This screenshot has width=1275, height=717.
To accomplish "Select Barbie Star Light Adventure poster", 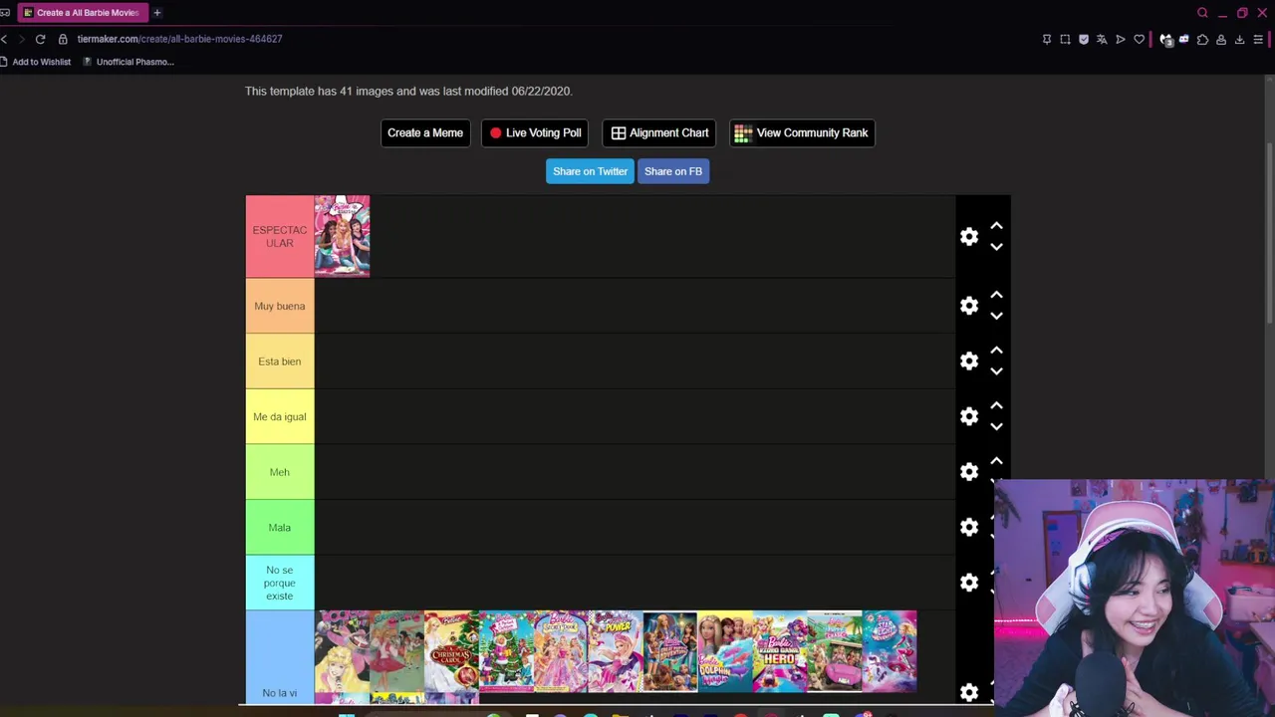I will click(890, 651).
